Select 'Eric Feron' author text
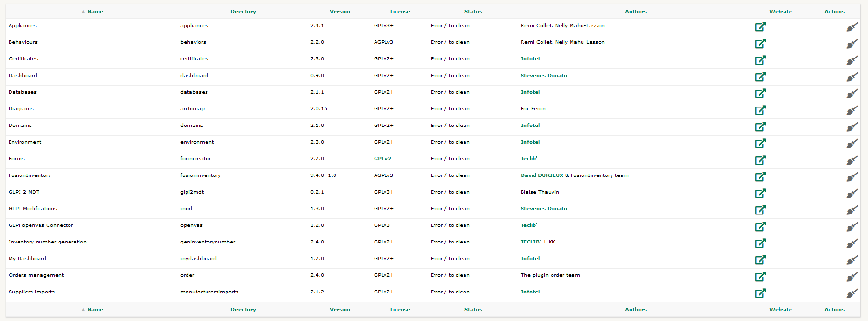The height and width of the screenshot is (321, 868). click(x=533, y=109)
